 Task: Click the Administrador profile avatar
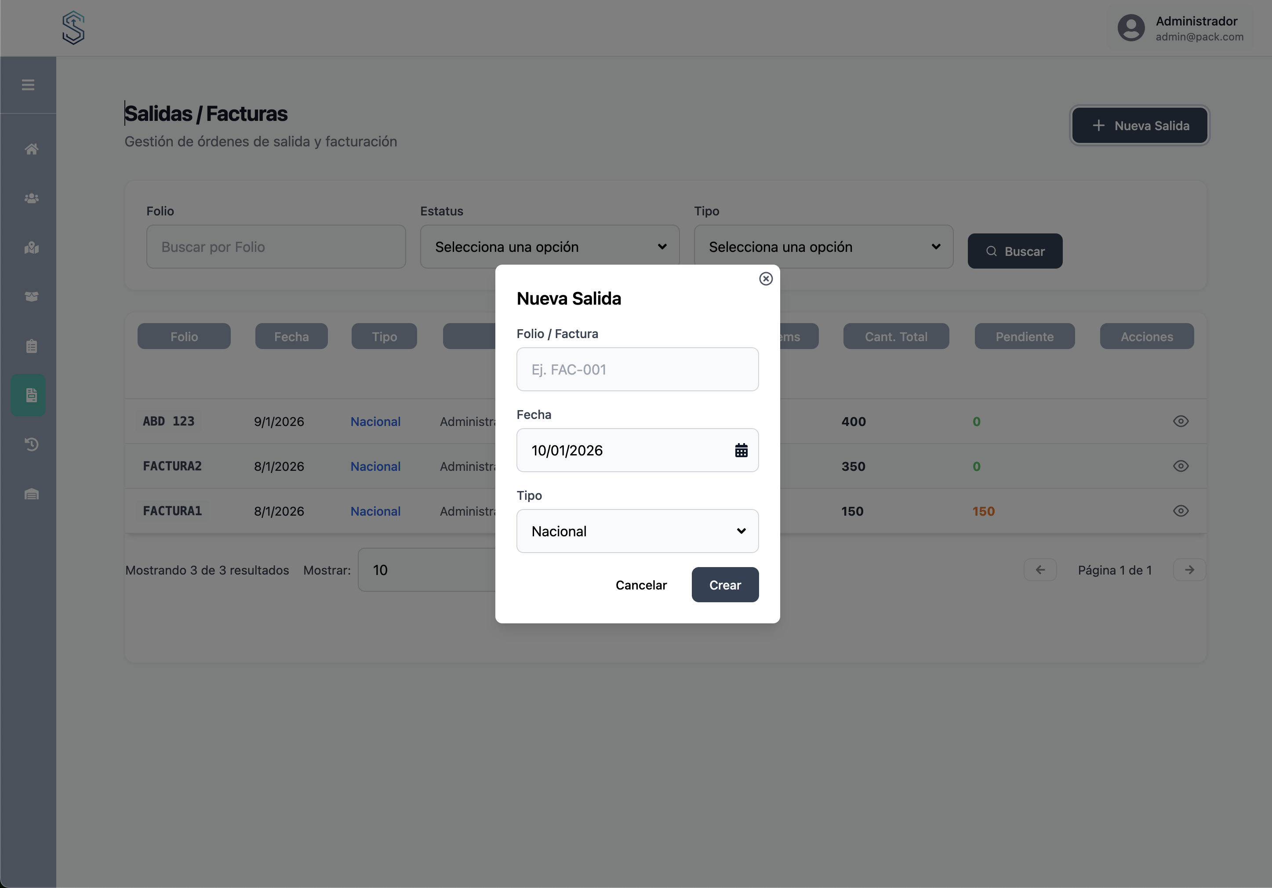[x=1131, y=28]
